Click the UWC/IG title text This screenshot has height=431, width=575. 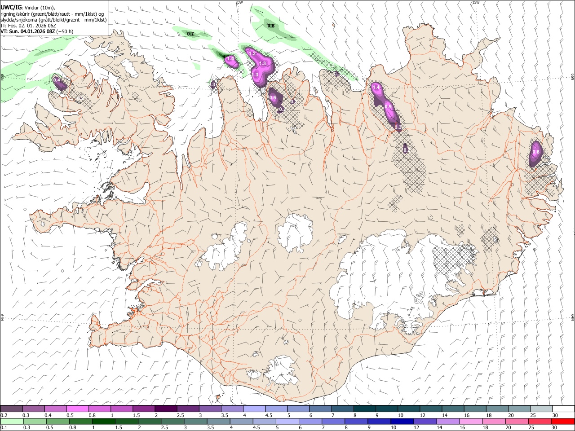click(10, 8)
